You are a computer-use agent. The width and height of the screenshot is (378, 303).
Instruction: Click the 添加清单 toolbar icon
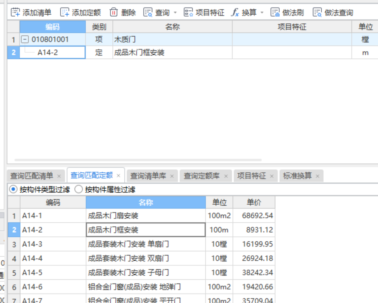click(15, 12)
